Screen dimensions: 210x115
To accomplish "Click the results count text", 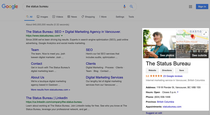I will (x=48, y=25).
